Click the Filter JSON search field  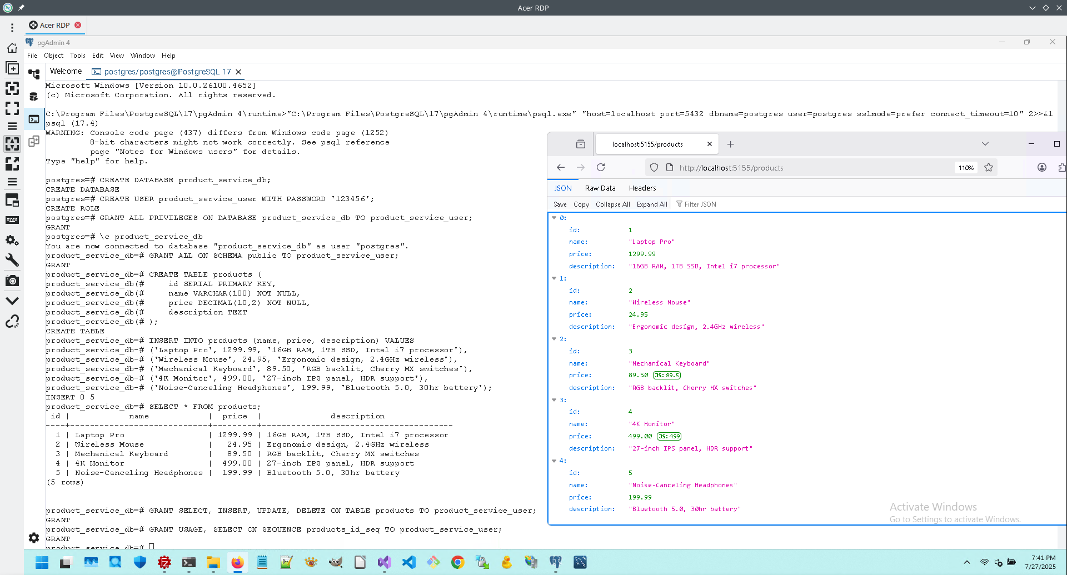point(700,204)
